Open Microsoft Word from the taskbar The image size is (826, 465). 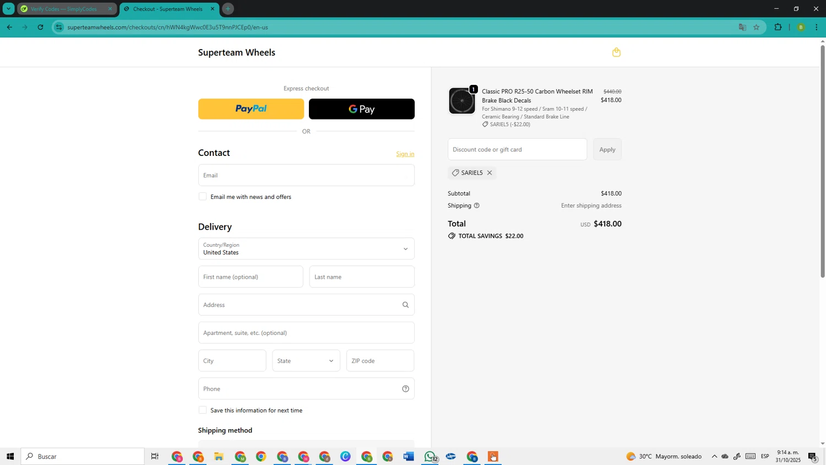click(409, 457)
